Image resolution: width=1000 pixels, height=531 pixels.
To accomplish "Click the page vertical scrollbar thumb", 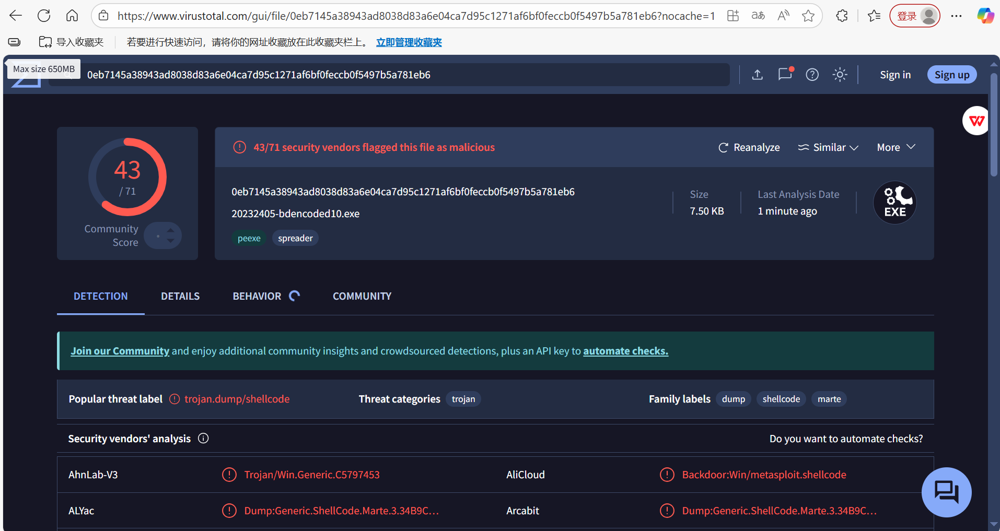I will point(993,125).
